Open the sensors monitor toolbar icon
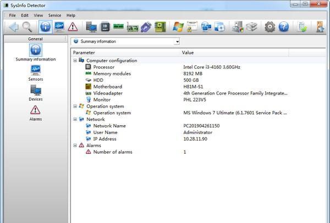The image size is (330, 223). click(59, 27)
